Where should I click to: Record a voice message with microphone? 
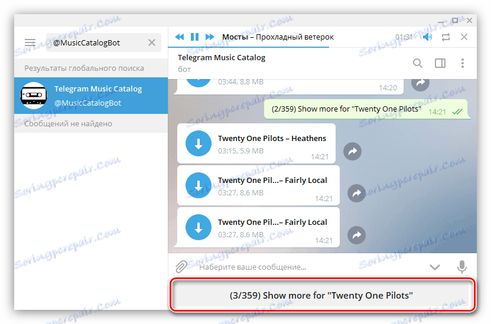pyautogui.click(x=462, y=267)
